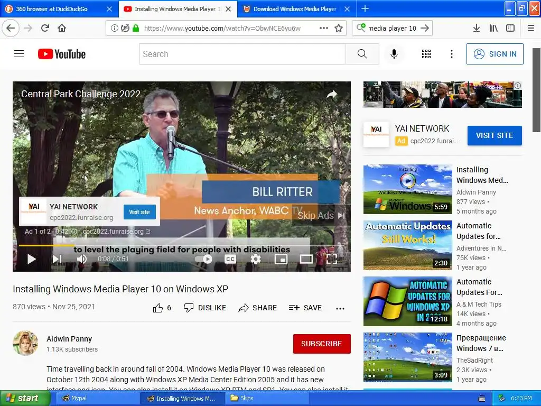This screenshot has height=406, width=541.
Task: Click cpc2022.funraise.org ad link in player
Action: pyautogui.click(x=116, y=232)
